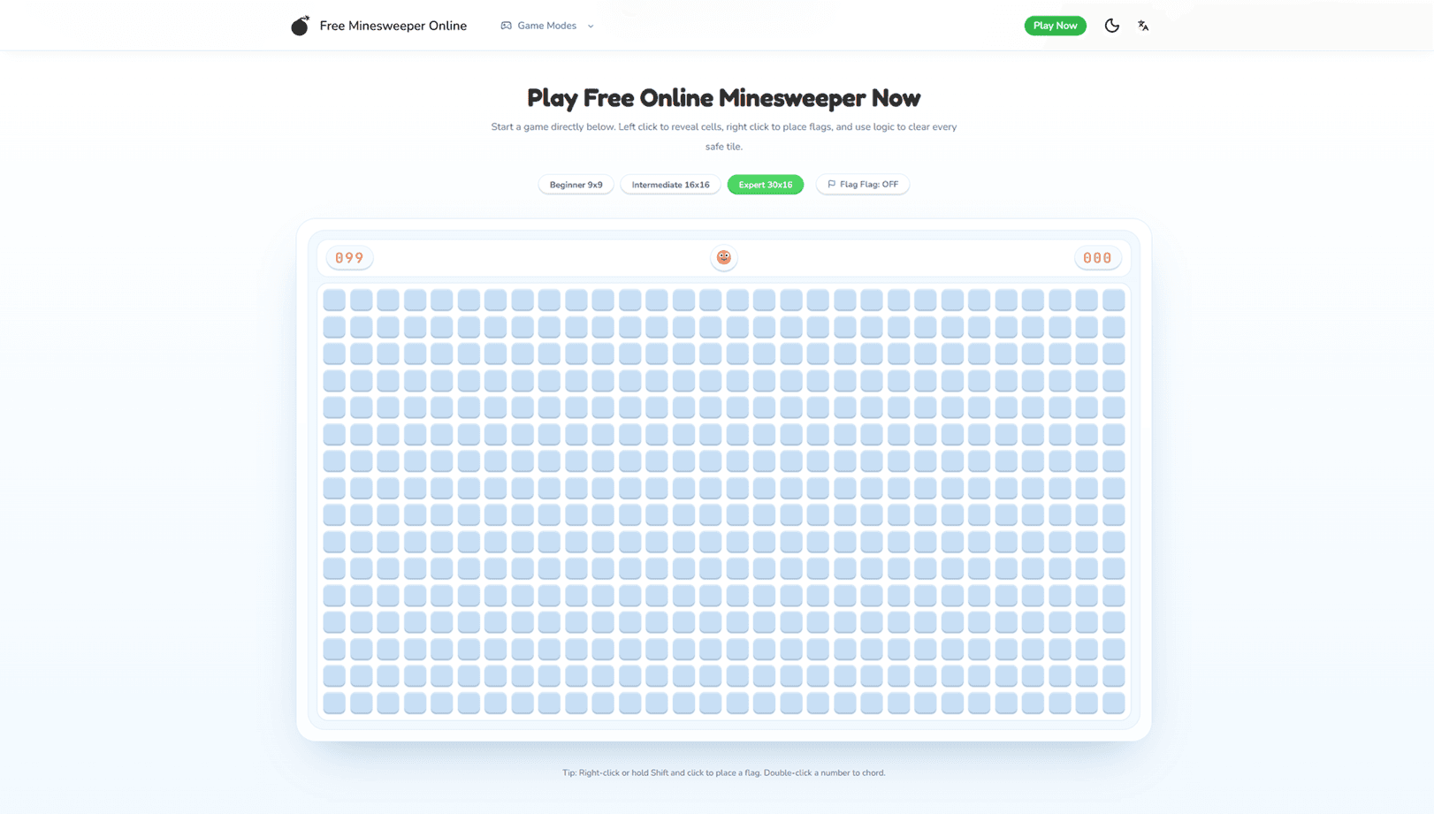Viewport: 1434px width, 814px height.
Task: Click a cell in the center of the board
Action: [724, 500]
